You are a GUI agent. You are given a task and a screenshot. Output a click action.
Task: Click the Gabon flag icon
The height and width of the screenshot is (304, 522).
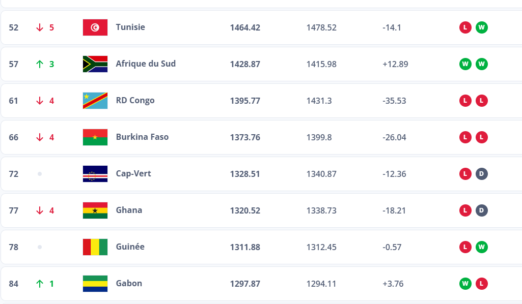pyautogui.click(x=95, y=284)
